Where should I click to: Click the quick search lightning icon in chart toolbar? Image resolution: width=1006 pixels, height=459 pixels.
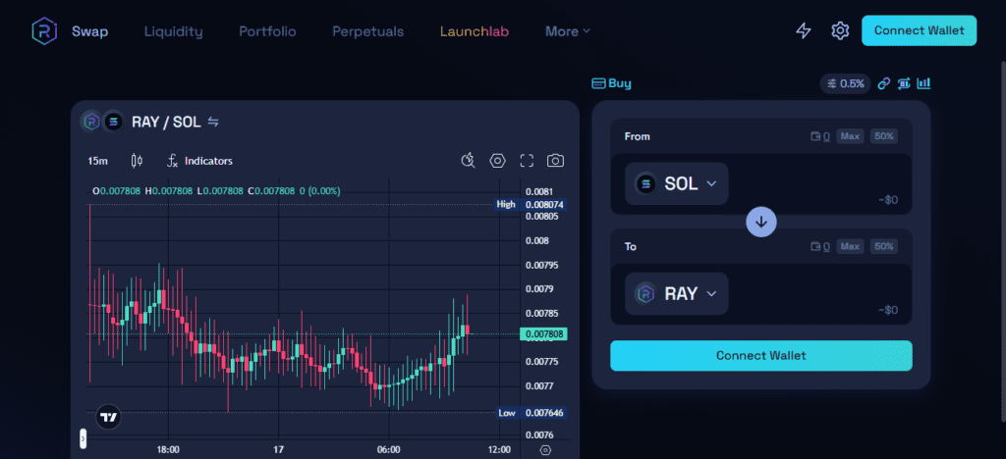(x=469, y=161)
